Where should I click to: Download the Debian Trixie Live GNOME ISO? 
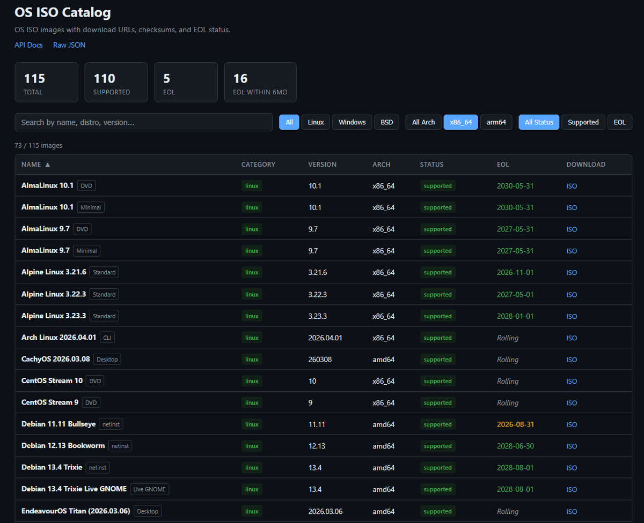[572, 490]
